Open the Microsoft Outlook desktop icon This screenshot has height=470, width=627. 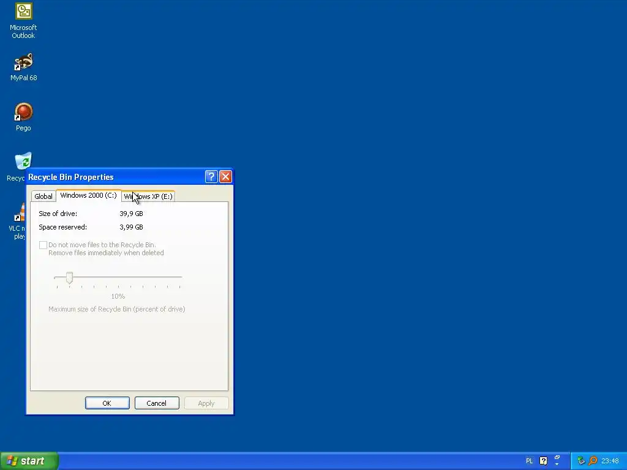[x=23, y=21]
